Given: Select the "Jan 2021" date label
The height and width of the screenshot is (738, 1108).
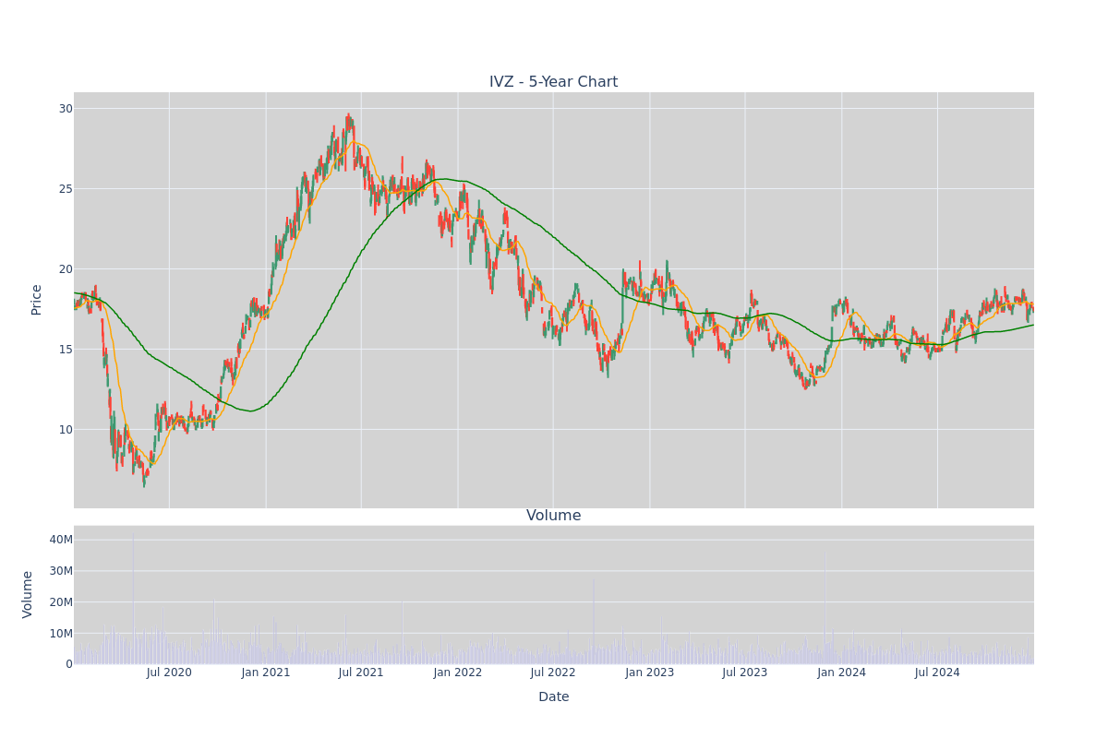Looking at the screenshot, I should click(x=266, y=673).
